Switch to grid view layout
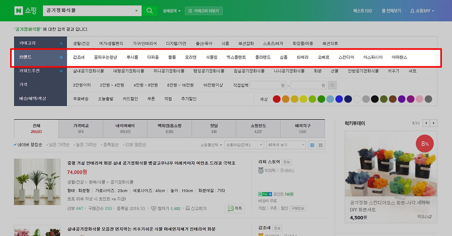Image resolution: width=452 pixels, height=236 pixels. pos(321,145)
